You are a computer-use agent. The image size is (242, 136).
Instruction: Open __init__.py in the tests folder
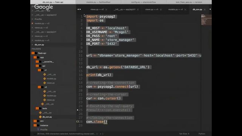pos(47,113)
